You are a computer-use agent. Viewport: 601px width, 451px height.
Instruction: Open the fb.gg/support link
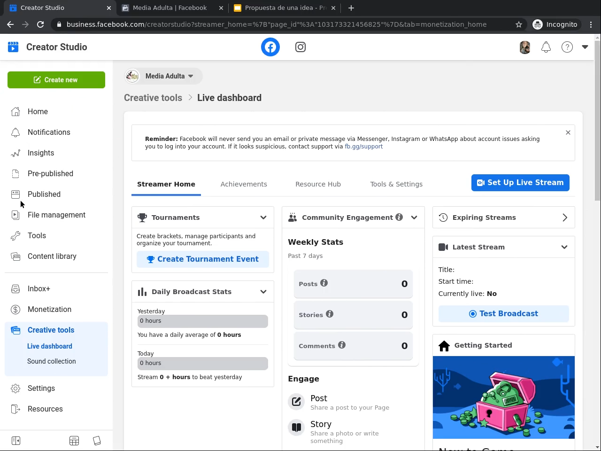[x=363, y=147]
